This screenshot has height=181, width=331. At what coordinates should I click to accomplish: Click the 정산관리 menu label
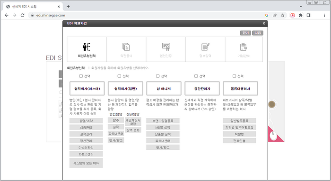click(x=86, y=141)
